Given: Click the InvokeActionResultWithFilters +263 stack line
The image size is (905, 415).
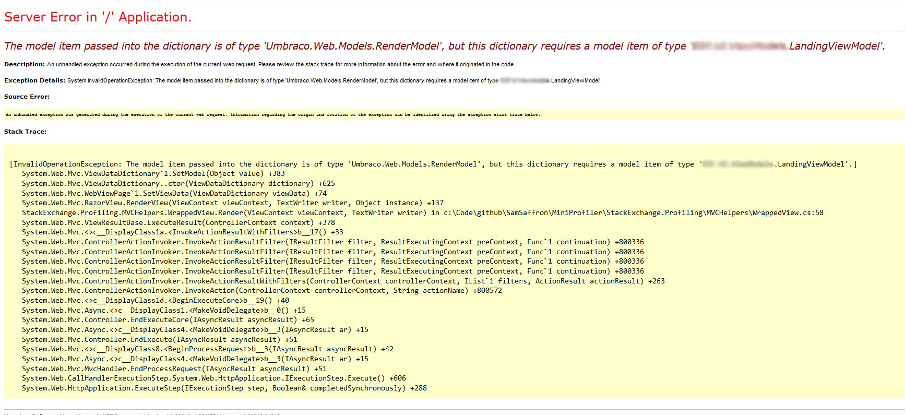Looking at the screenshot, I should [343, 281].
